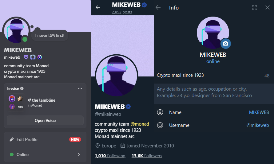Click the back arrow beside MIKEWEB posts header
This screenshot has width=274, height=164.
(x=98, y=7)
